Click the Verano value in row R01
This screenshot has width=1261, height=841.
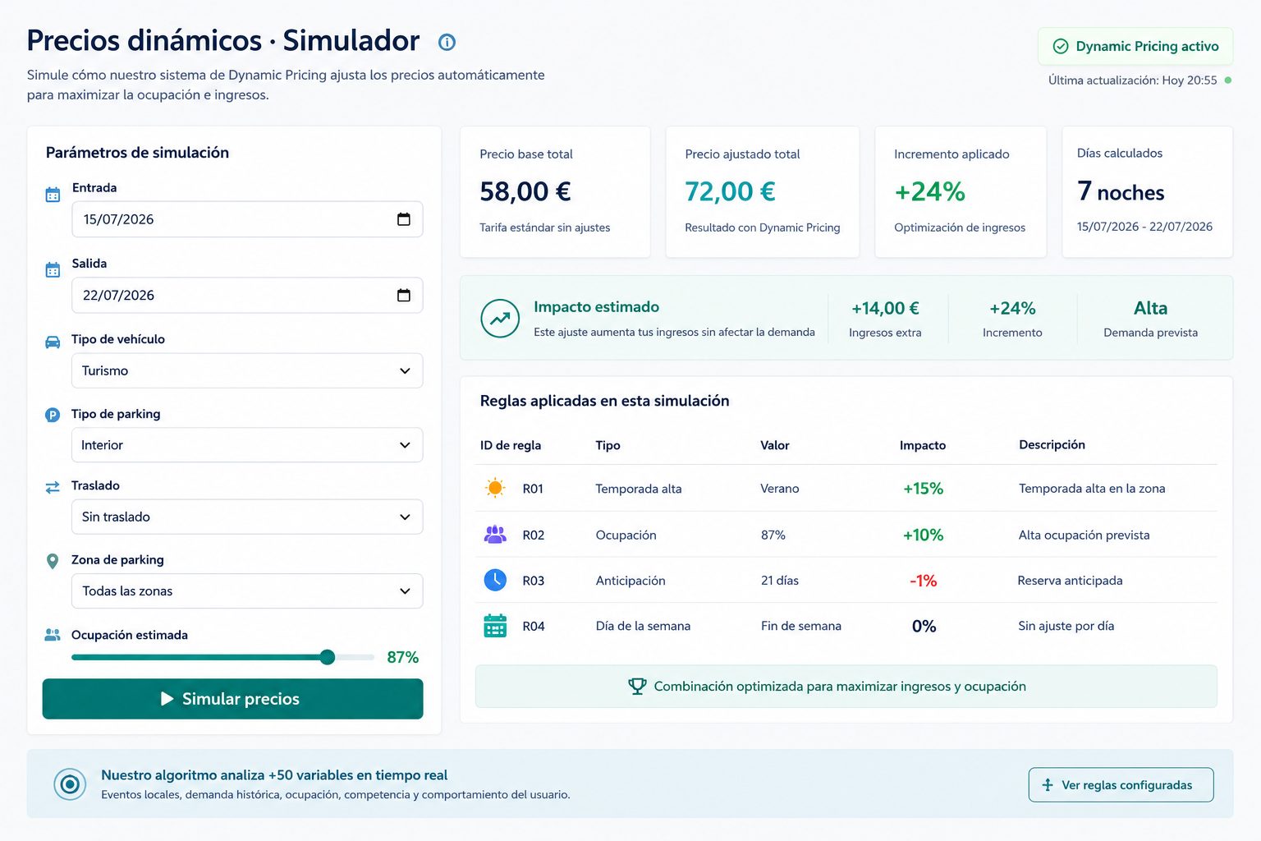(x=780, y=489)
